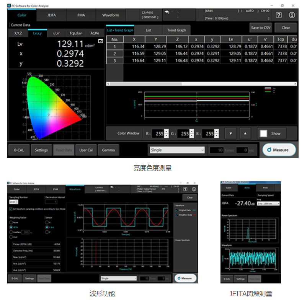This screenshot has height=306, width=307.
Task: Click the Save to CSV button
Action: click(x=261, y=28)
